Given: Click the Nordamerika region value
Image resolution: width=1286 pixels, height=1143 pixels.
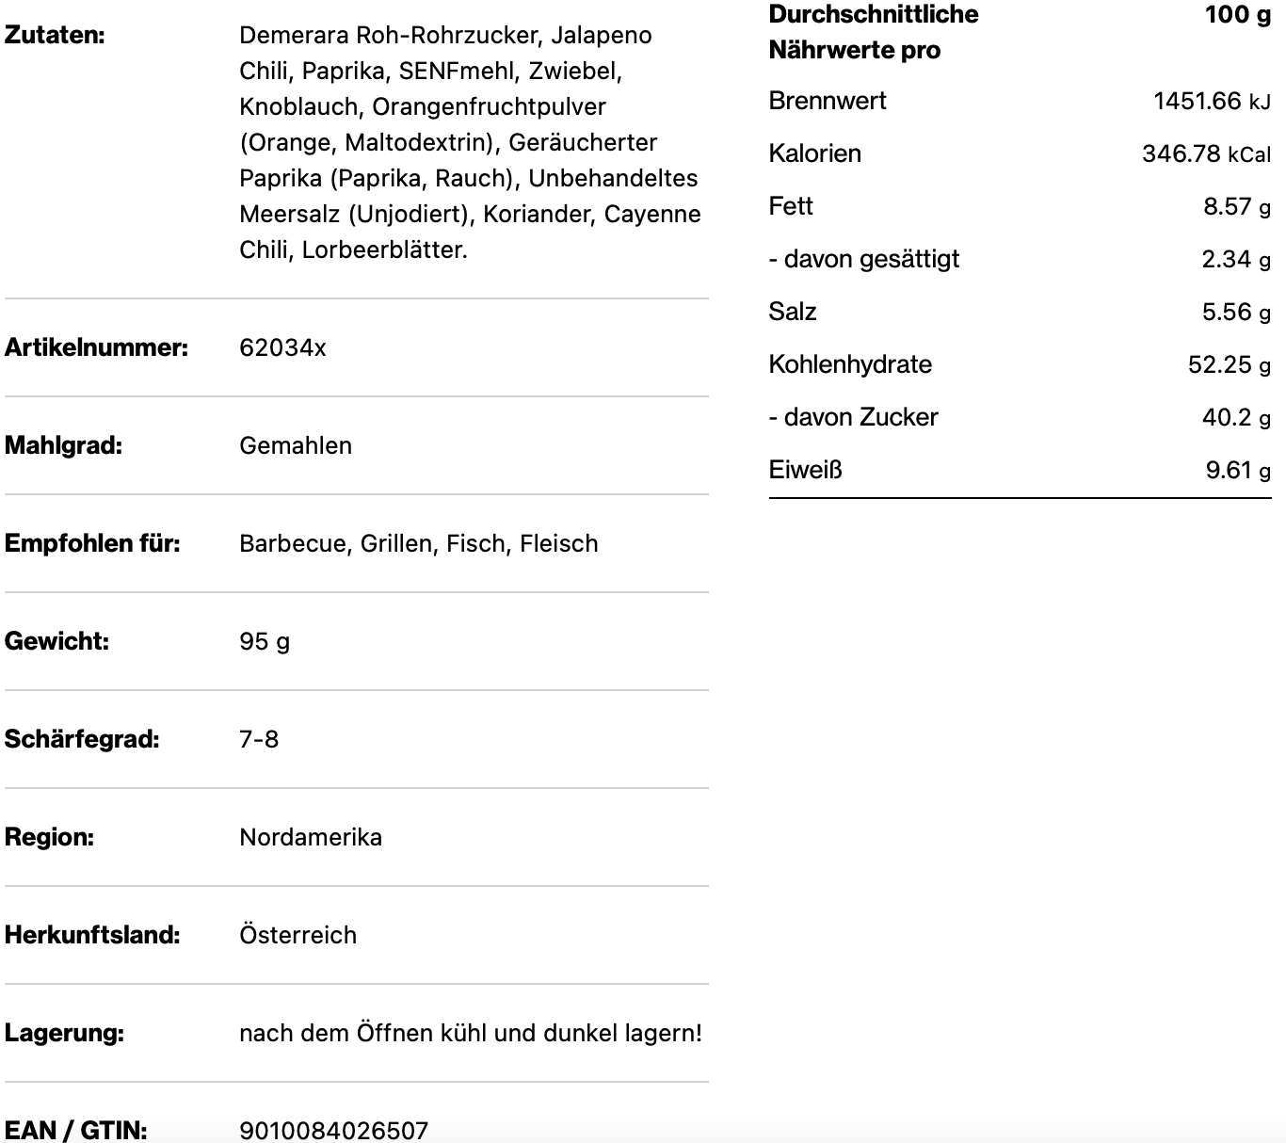Looking at the screenshot, I should click(x=311, y=837).
